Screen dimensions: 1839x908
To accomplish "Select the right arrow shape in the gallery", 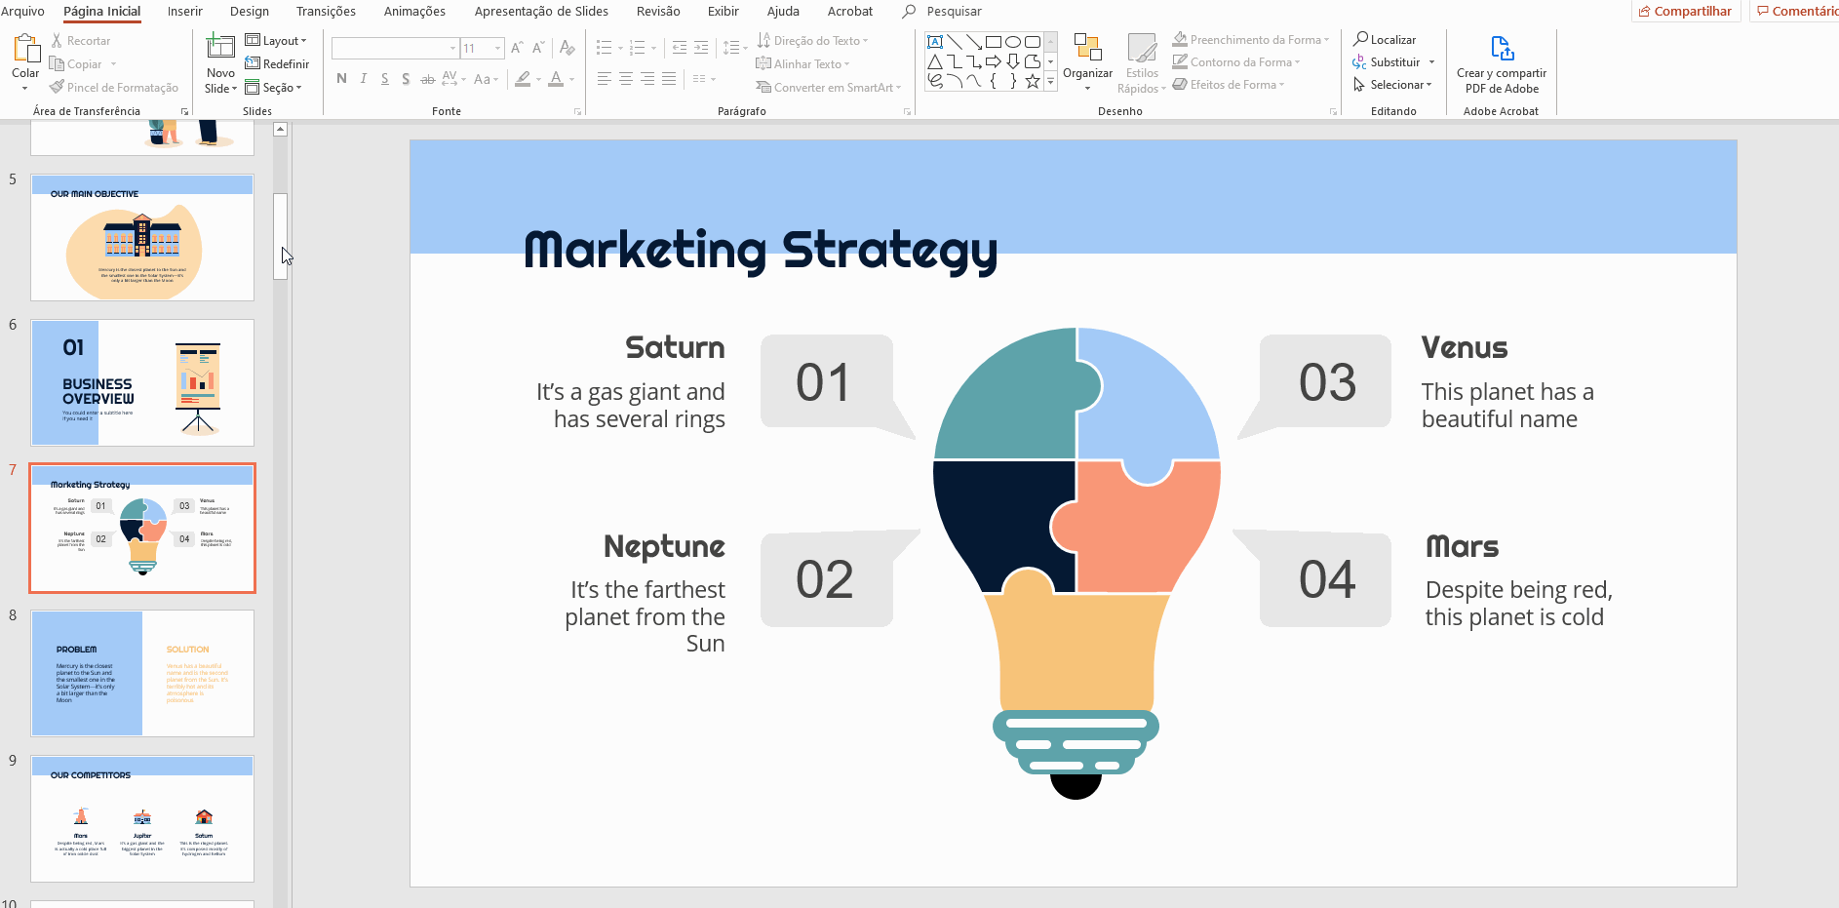I will click(x=993, y=61).
